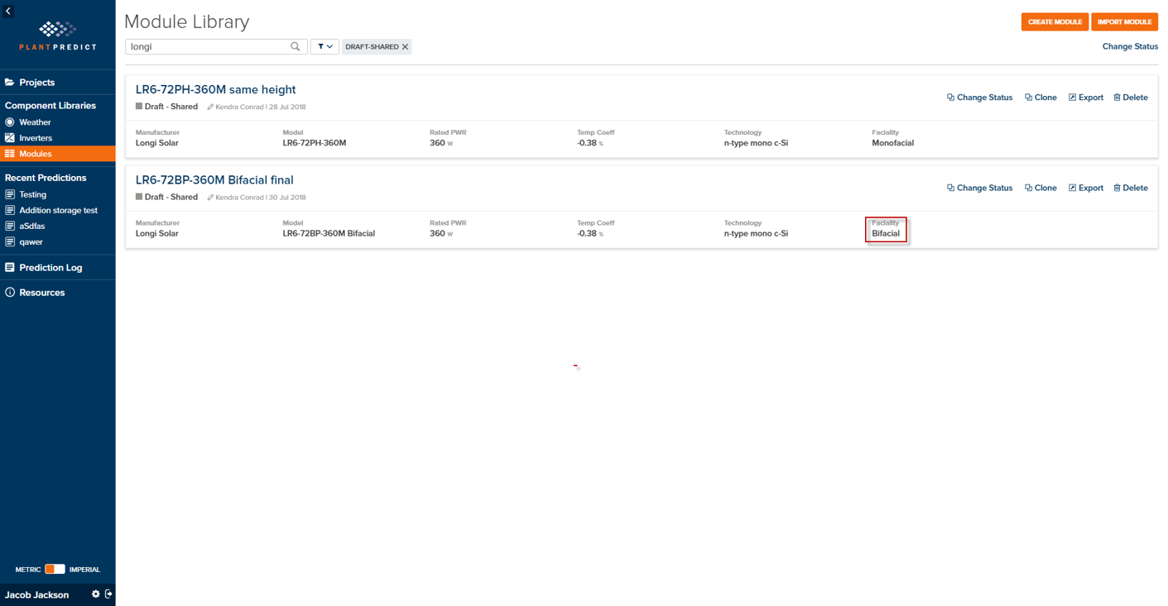Click model text LR6-72PH-360M
The width and height of the screenshot is (1168, 606).
[x=315, y=143]
